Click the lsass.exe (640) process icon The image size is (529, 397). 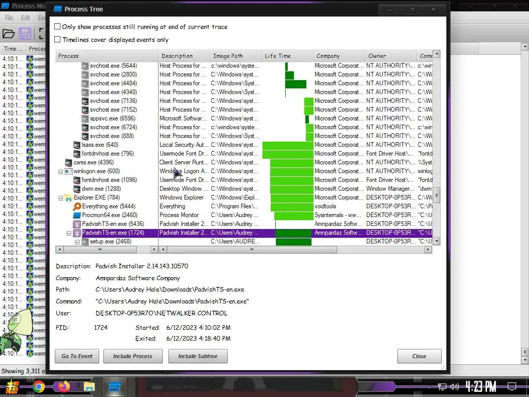pyautogui.click(x=77, y=145)
